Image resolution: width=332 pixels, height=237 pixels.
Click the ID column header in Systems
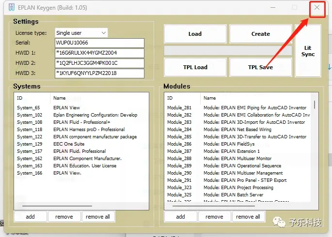[x=32, y=98]
